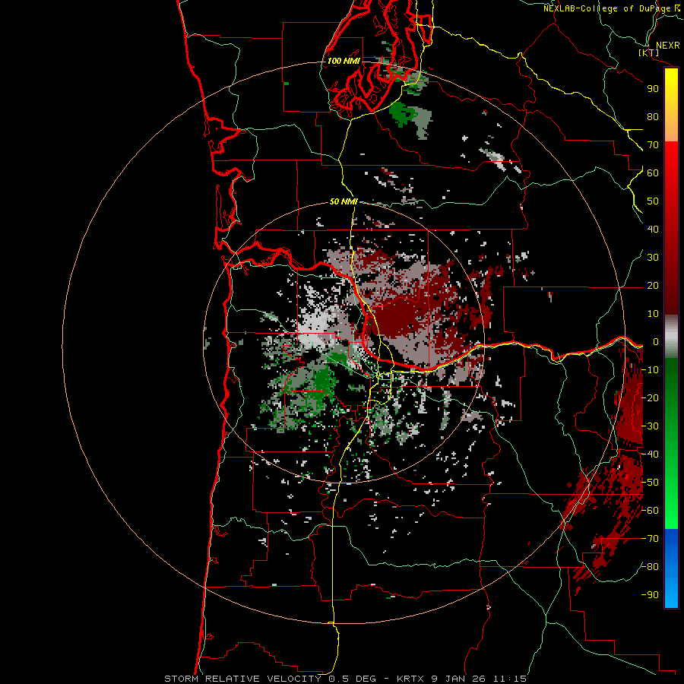Image resolution: width=684 pixels, height=684 pixels.
Task: Click the "60" positive scale label
Action: (x=653, y=173)
